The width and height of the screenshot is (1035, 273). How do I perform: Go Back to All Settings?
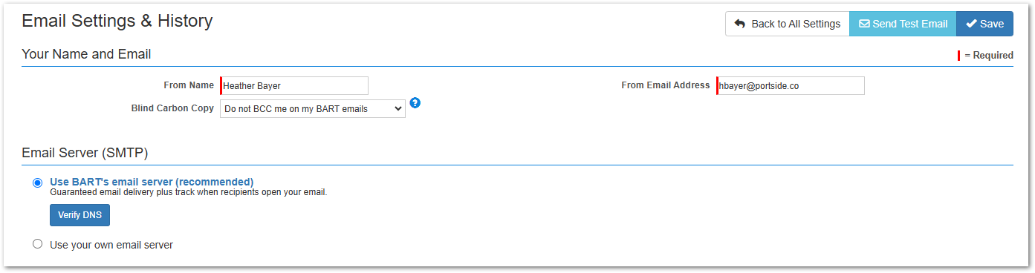(788, 24)
